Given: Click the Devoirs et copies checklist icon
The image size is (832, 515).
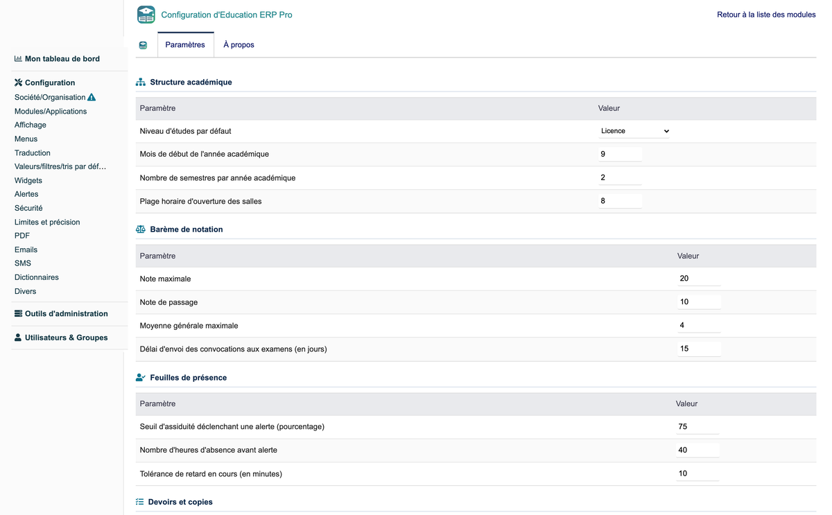Looking at the screenshot, I should [x=140, y=502].
